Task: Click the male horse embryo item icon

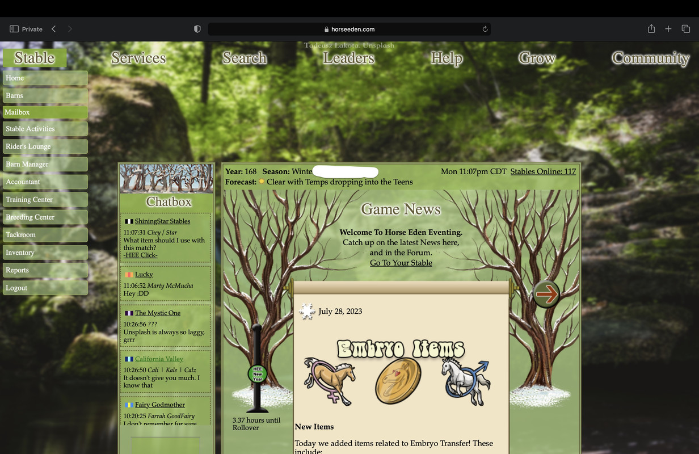Action: (x=465, y=381)
